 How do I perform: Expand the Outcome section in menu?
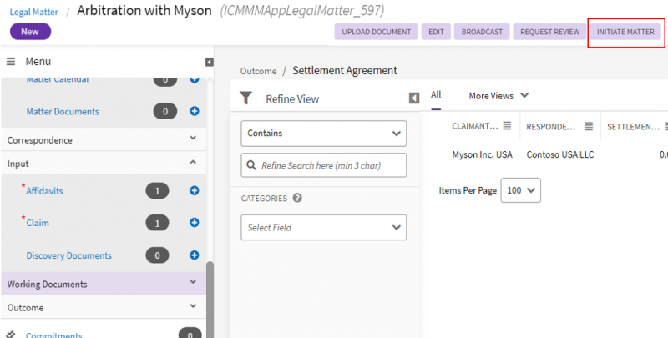tap(193, 305)
